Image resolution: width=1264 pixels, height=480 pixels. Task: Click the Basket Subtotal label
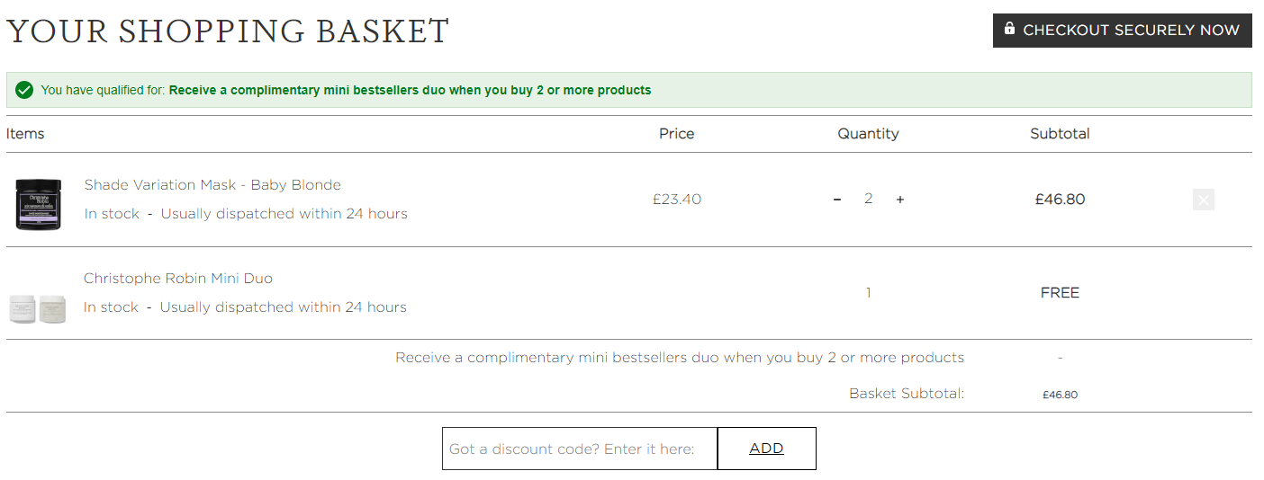(x=907, y=394)
